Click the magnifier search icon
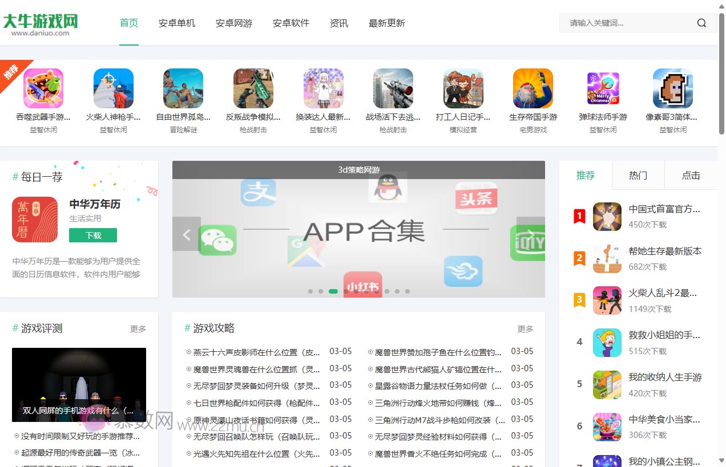726x467 pixels. [x=701, y=23]
